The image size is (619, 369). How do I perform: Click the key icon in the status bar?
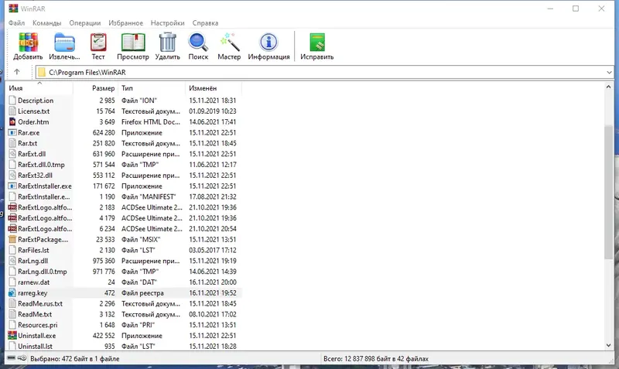coord(22,358)
